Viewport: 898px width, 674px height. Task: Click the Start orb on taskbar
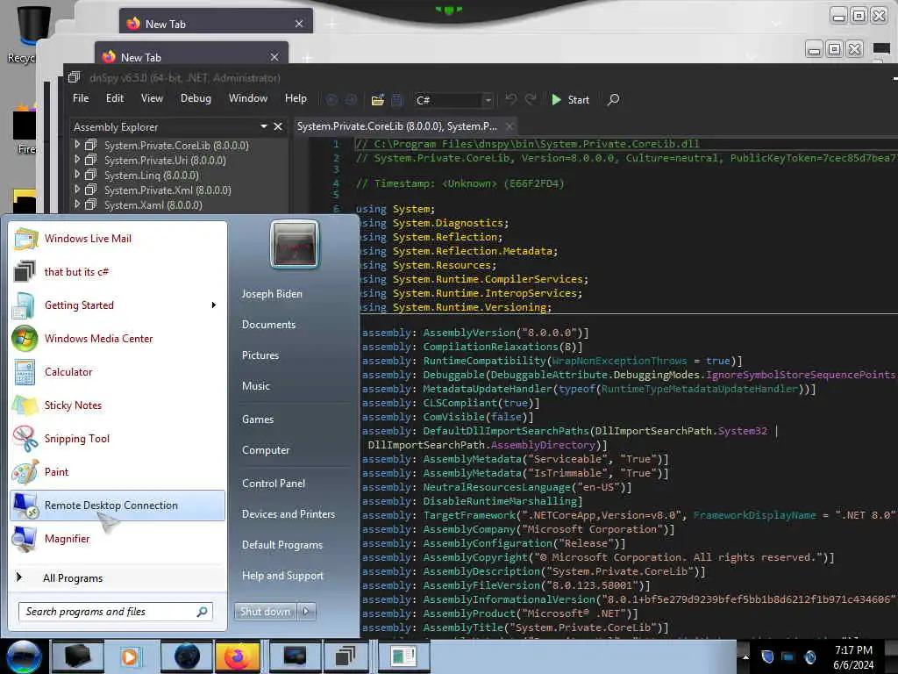pos(24,656)
